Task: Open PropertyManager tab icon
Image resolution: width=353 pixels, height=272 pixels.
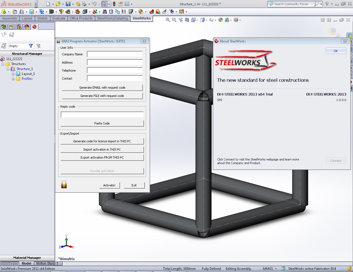Action: [x=11, y=27]
